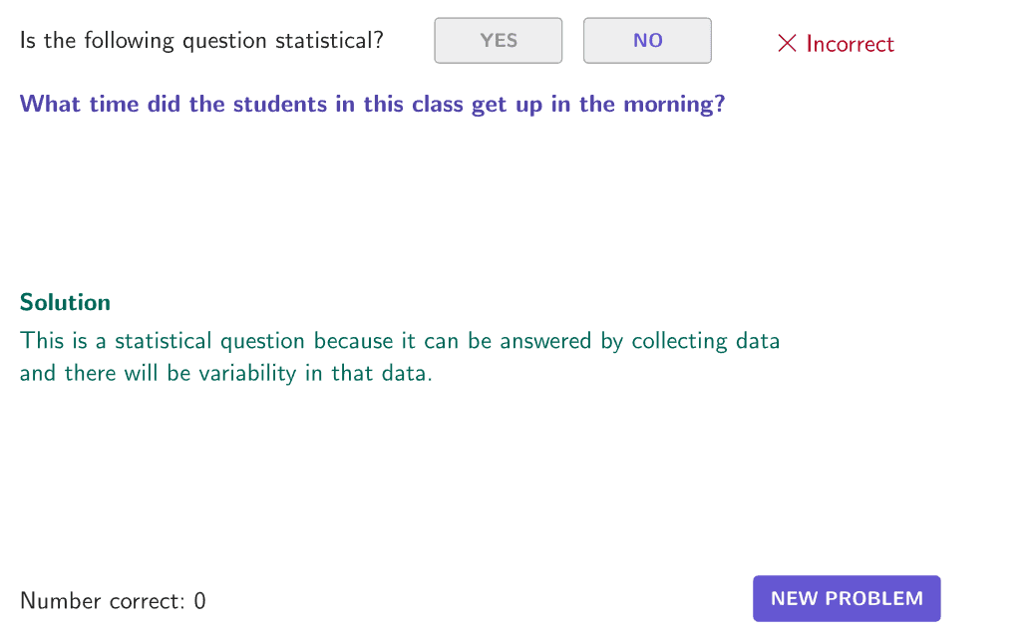Click the first line of the solution text
The height and width of the screenshot is (643, 1029).
[x=399, y=341]
